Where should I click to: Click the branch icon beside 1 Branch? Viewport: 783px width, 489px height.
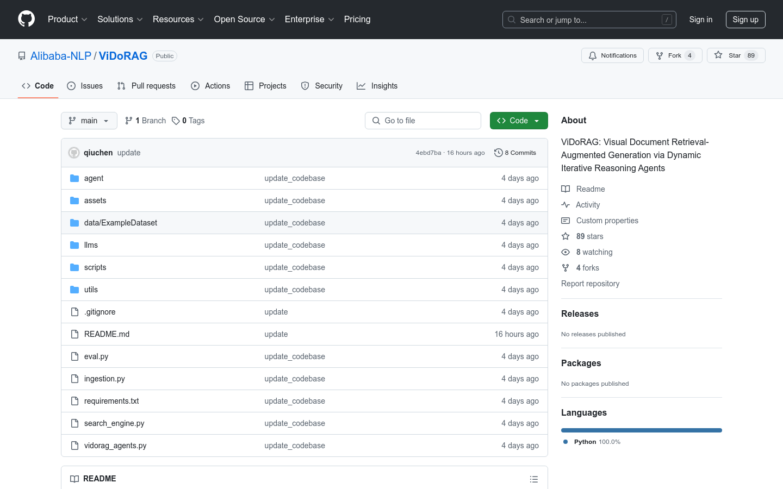tap(129, 121)
